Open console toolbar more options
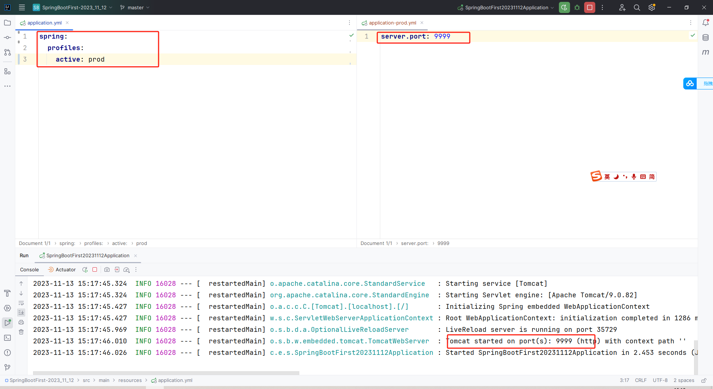This screenshot has height=389, width=713. click(x=136, y=269)
